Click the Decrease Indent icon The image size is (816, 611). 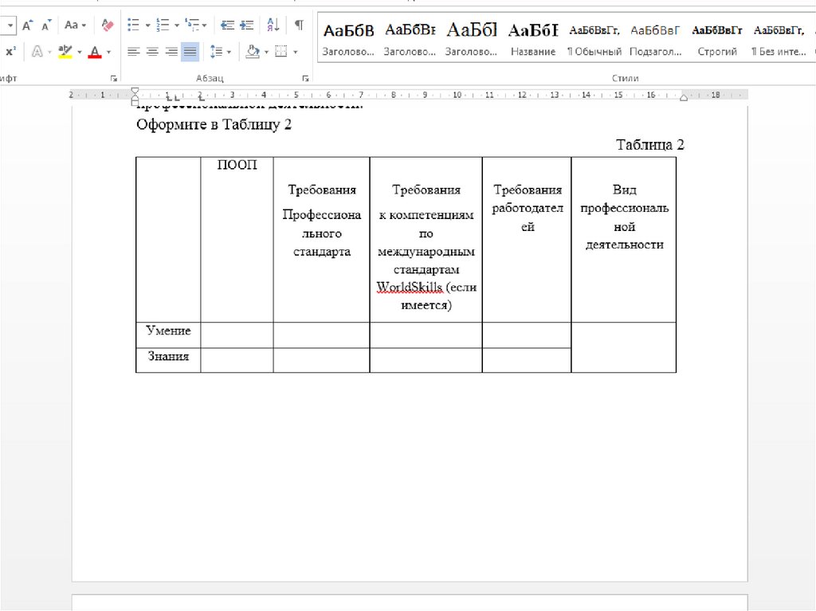[x=227, y=25]
